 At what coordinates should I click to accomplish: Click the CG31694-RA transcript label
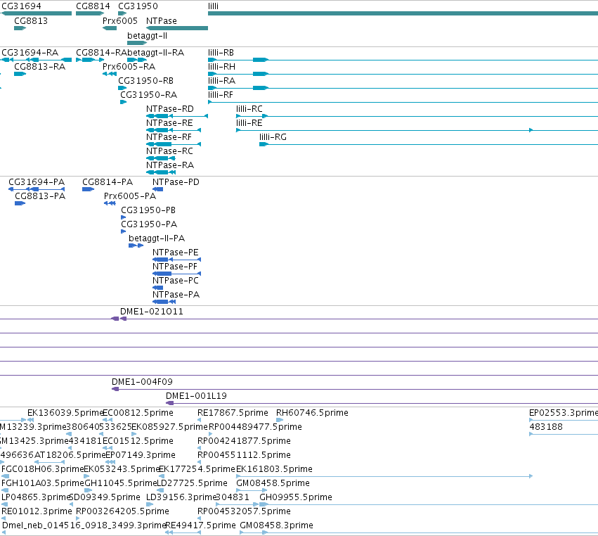30,52
